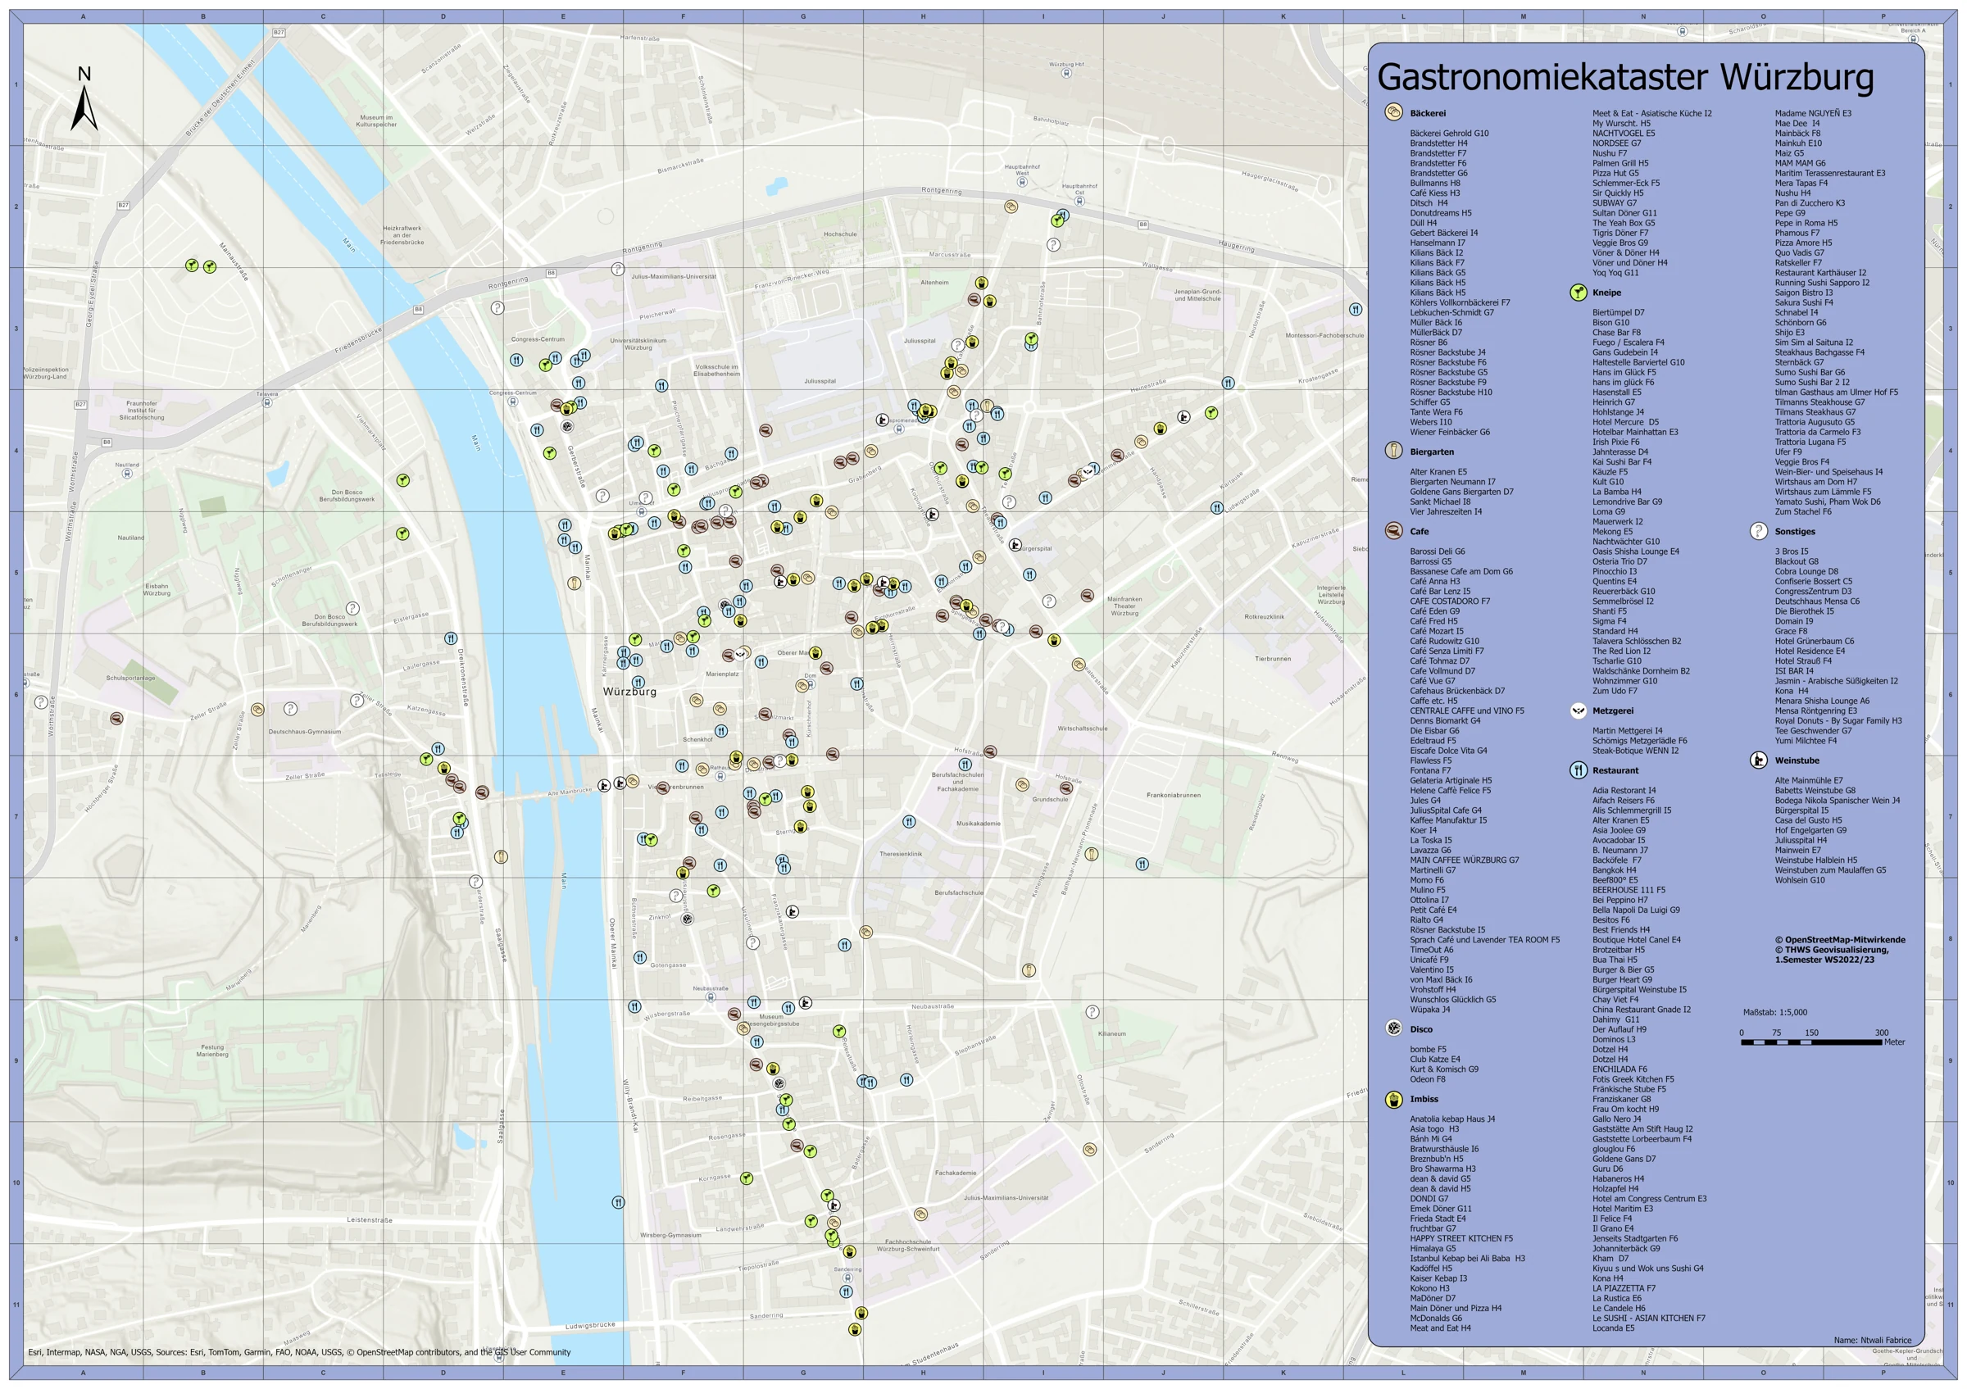Screen dimensions: 1967x1389
Task: Select legend entry Biertümpel D7
Action: [x=1619, y=312]
